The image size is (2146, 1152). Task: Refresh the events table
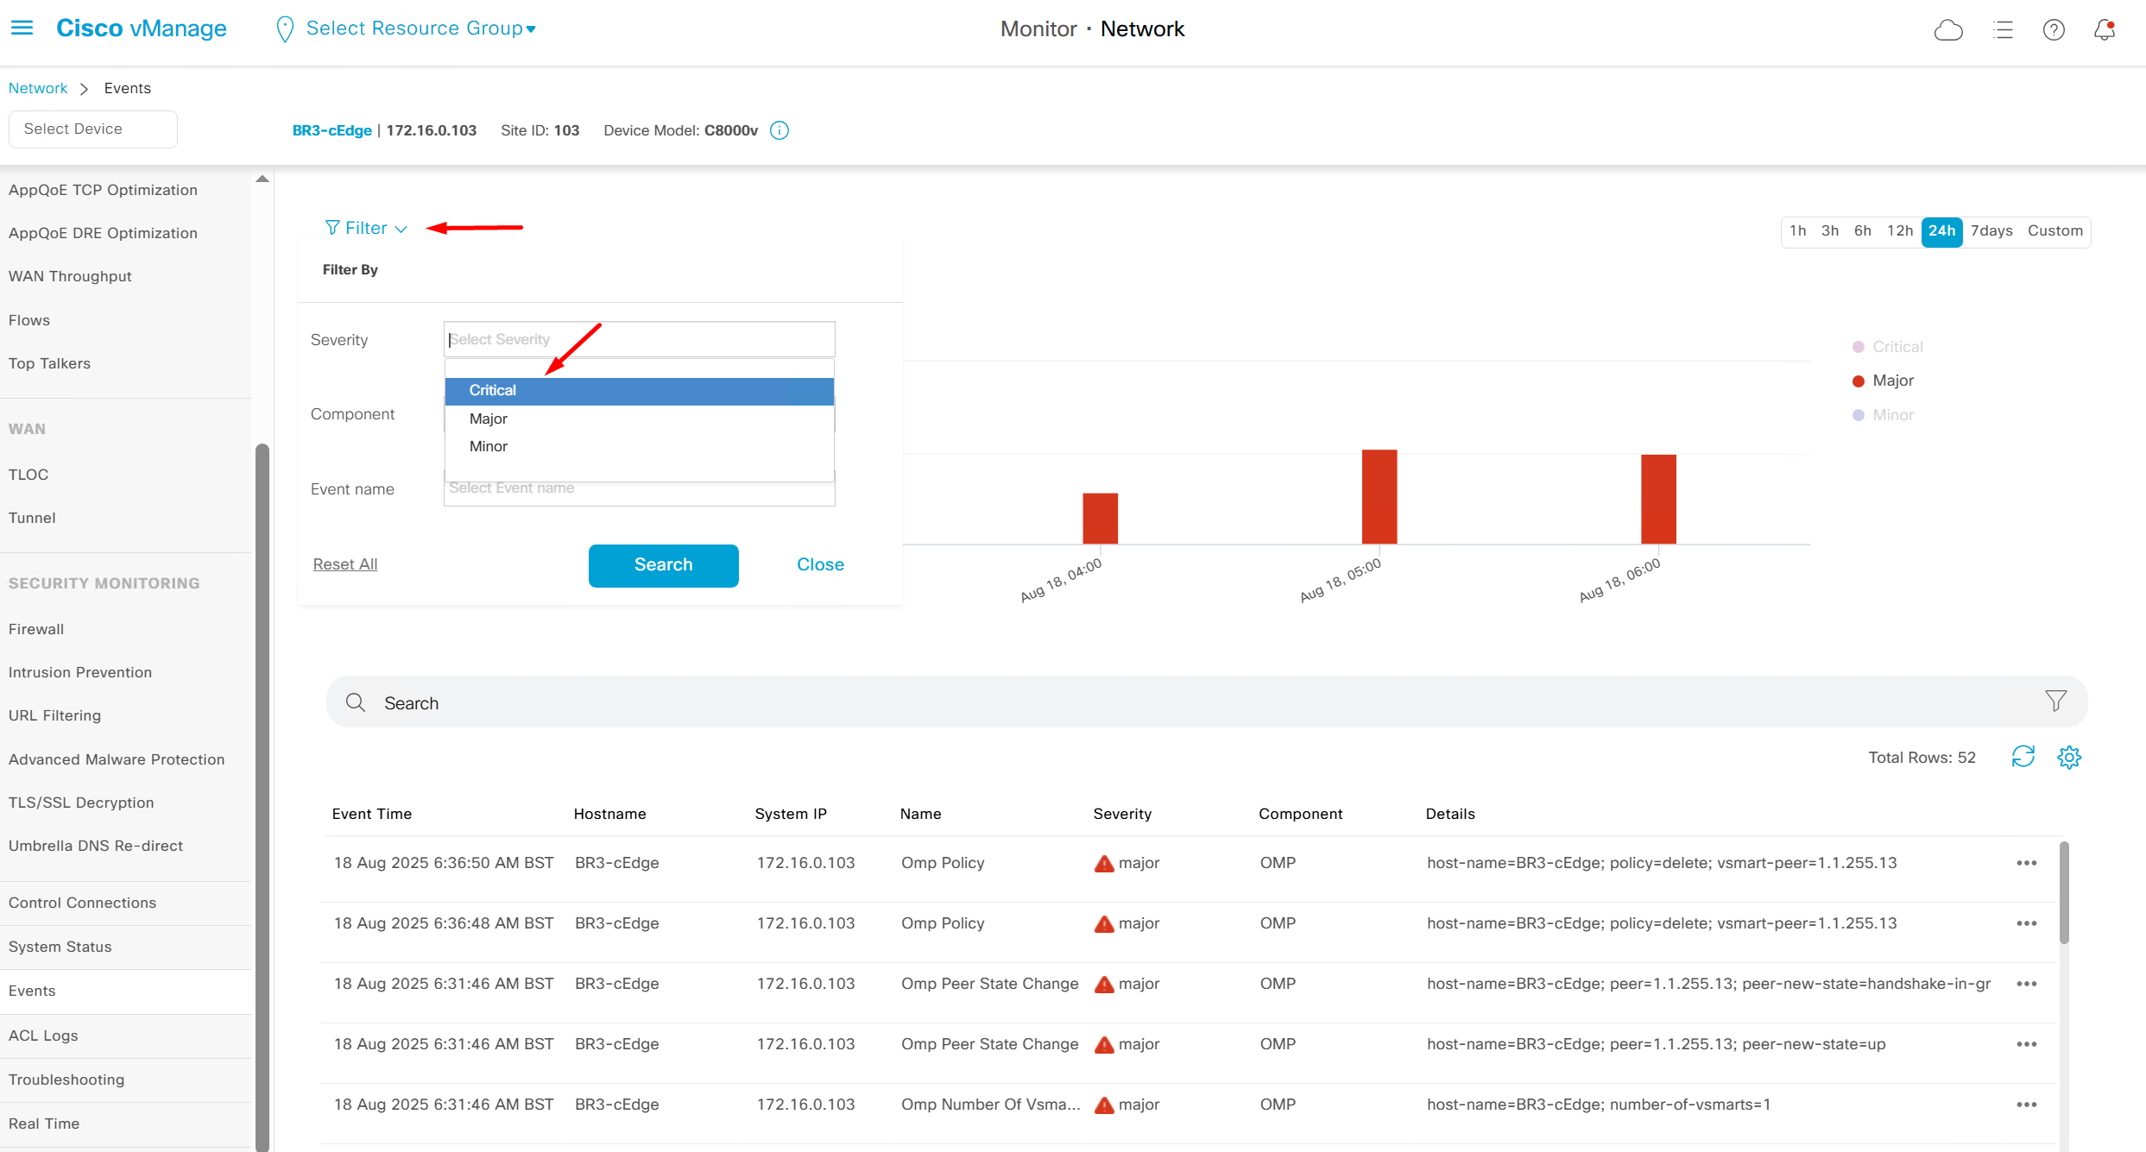pyautogui.click(x=2023, y=757)
